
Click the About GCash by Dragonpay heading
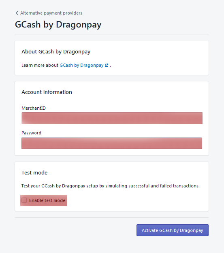click(56, 52)
